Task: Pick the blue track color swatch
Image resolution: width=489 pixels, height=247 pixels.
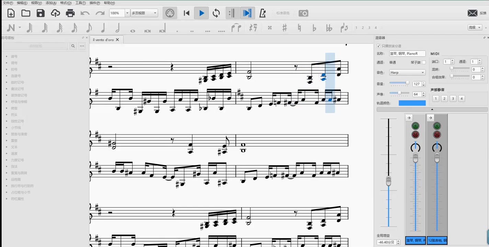Action: point(412,103)
